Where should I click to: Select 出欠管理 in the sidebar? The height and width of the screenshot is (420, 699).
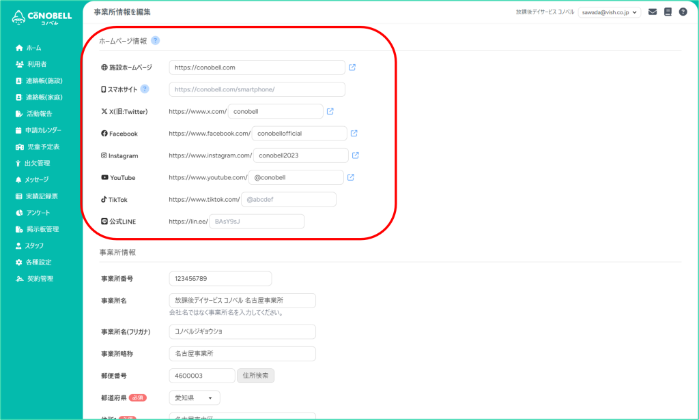pos(33,163)
